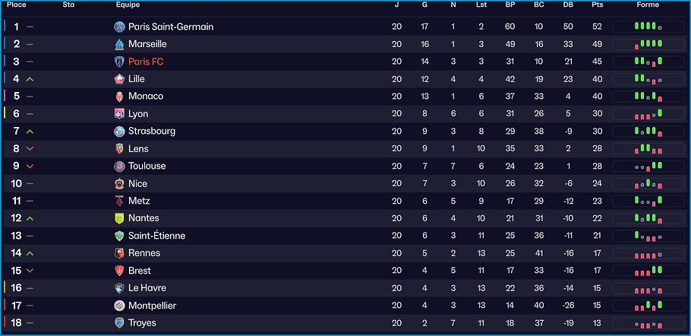Open the Strasbourg team page
Screen dimensions: 691x336
[x=152, y=132]
